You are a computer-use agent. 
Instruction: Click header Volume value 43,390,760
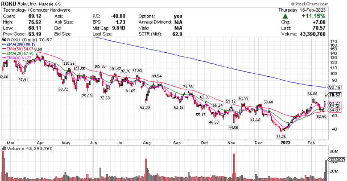[313, 34]
